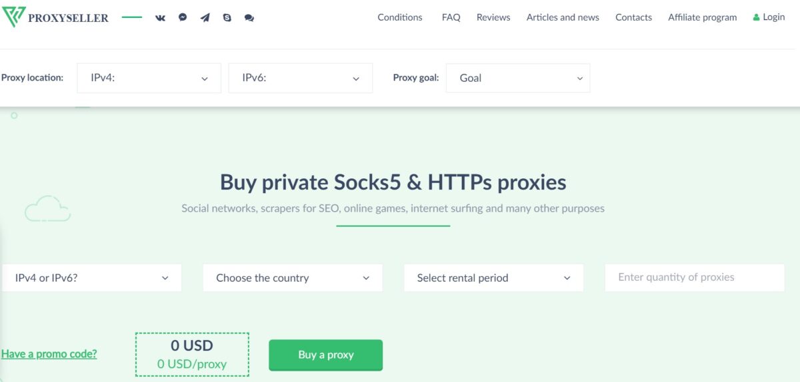Open the 'Select rental period' dropdown
Screen dimensions: 800x382
[x=493, y=278]
